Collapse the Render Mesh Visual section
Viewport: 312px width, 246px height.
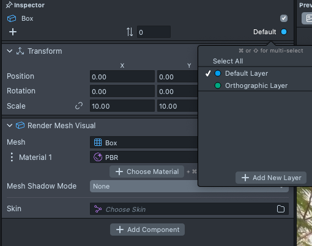tap(10, 126)
